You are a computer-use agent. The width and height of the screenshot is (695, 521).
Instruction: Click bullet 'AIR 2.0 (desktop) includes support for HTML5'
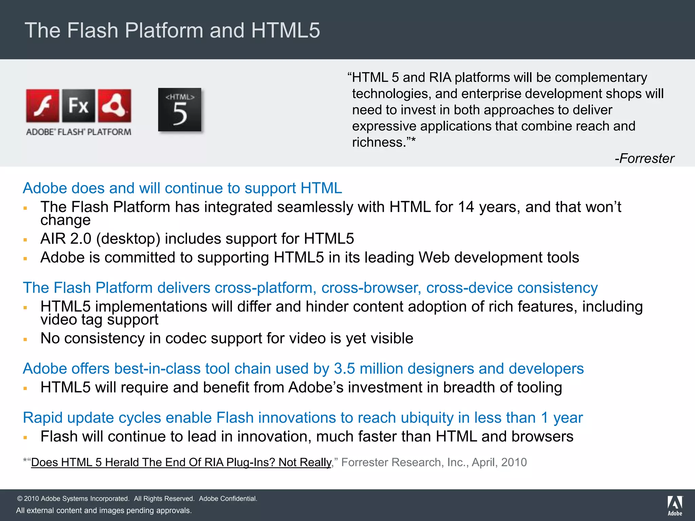(197, 239)
